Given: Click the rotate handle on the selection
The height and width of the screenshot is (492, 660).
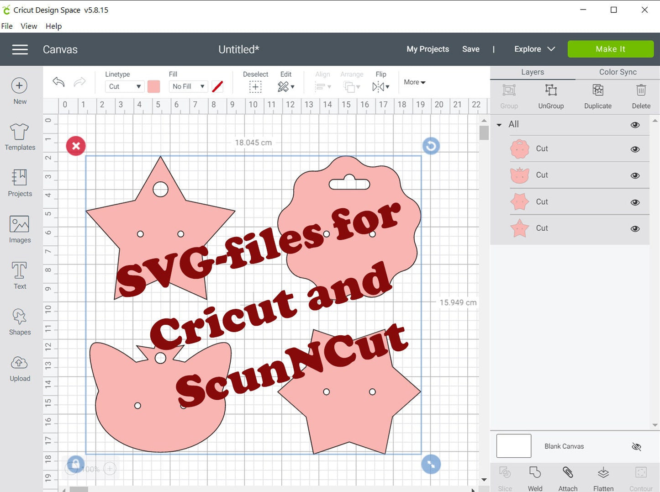Looking at the screenshot, I should [431, 146].
